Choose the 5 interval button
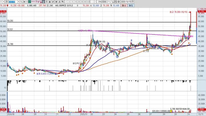The image size is (206, 116). 72,2
